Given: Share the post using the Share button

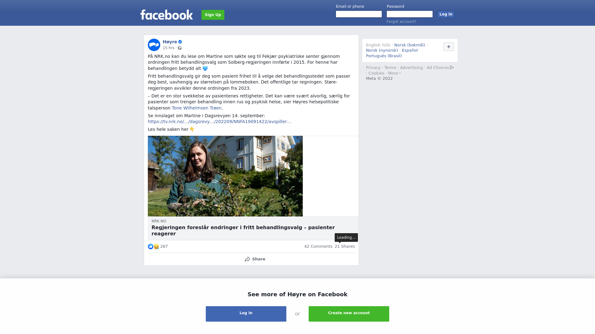Looking at the screenshot, I should [255, 259].
